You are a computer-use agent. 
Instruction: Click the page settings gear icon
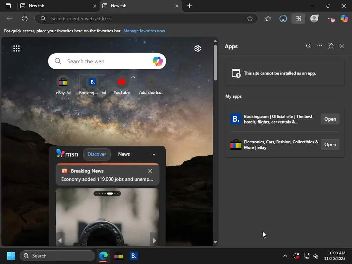(197, 48)
